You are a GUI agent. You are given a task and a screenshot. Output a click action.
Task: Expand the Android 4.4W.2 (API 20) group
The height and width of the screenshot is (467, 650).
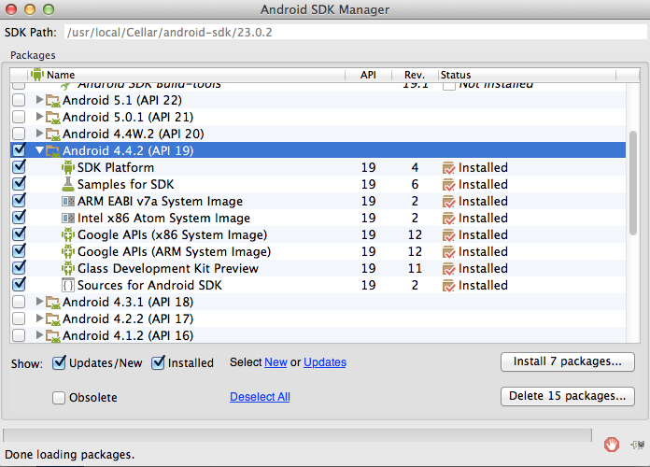pos(40,134)
